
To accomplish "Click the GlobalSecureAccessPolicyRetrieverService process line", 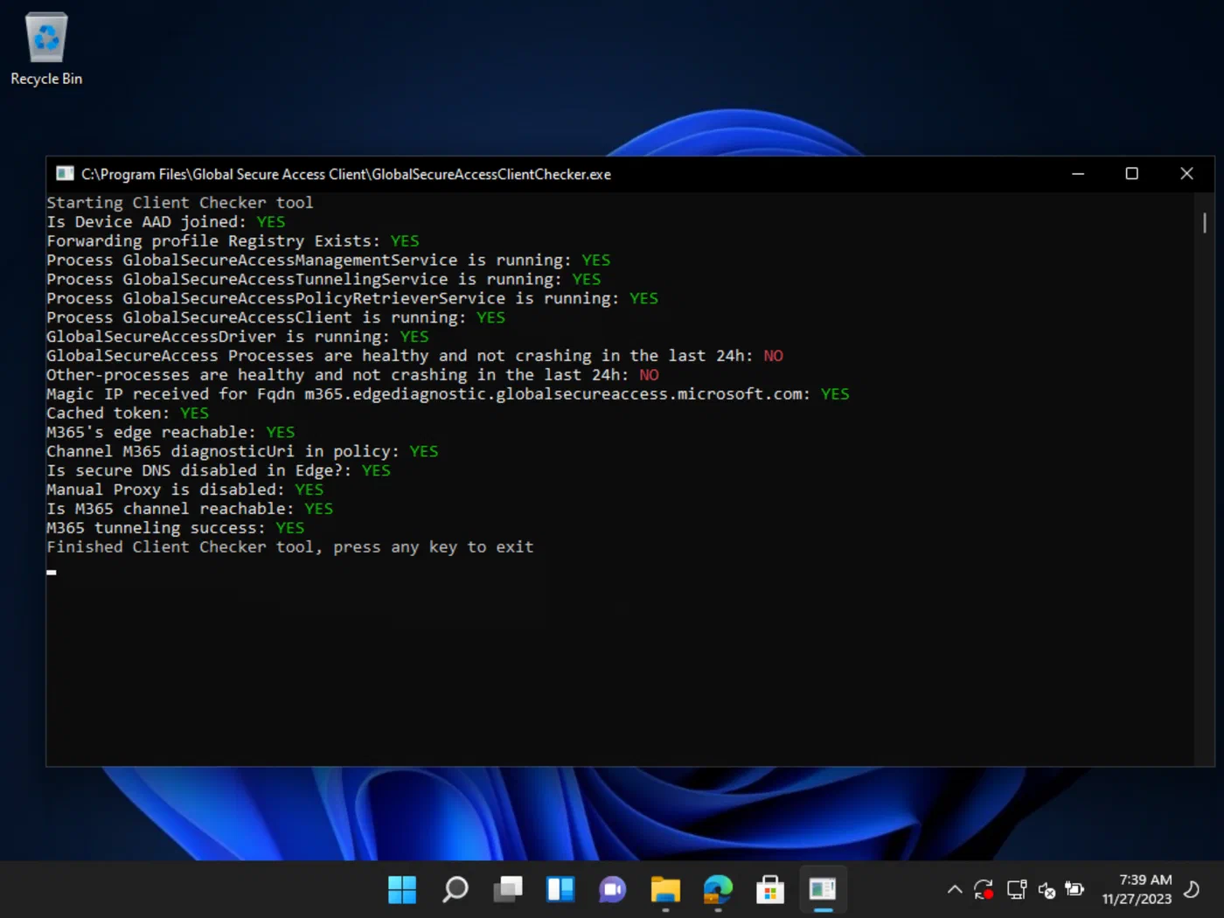I will [x=352, y=299].
